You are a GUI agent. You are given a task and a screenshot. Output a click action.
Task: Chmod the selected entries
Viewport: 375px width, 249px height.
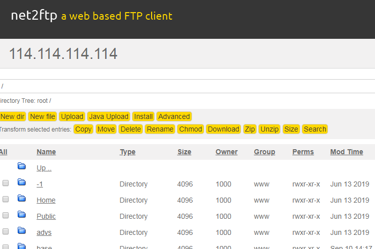[191, 129]
